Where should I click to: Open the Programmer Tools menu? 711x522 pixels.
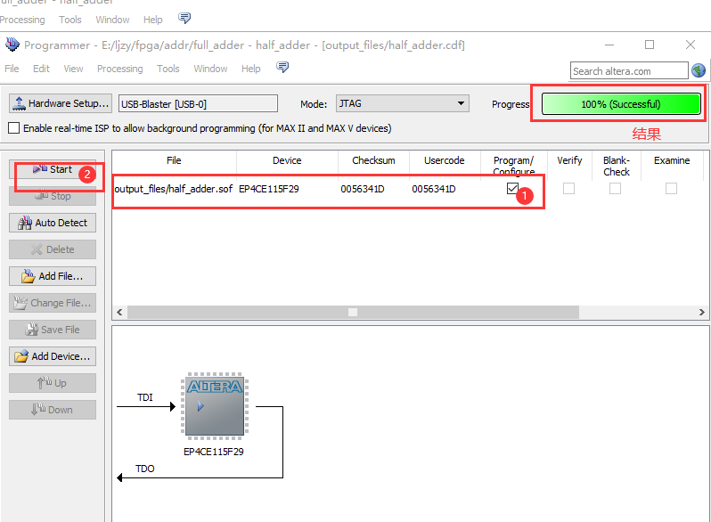tap(168, 69)
